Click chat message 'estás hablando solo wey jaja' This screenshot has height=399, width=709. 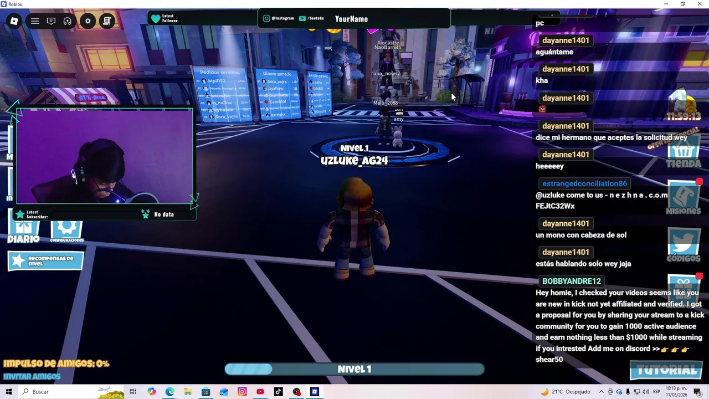(583, 264)
